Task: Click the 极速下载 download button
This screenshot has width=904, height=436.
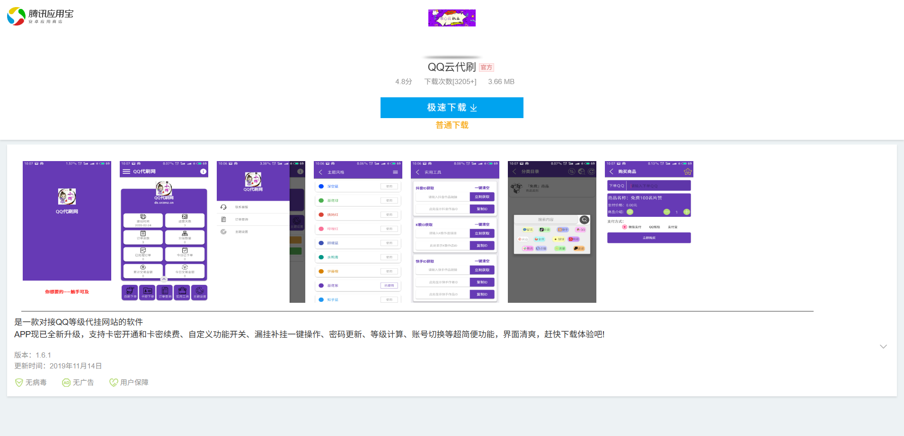Action: 452,108
